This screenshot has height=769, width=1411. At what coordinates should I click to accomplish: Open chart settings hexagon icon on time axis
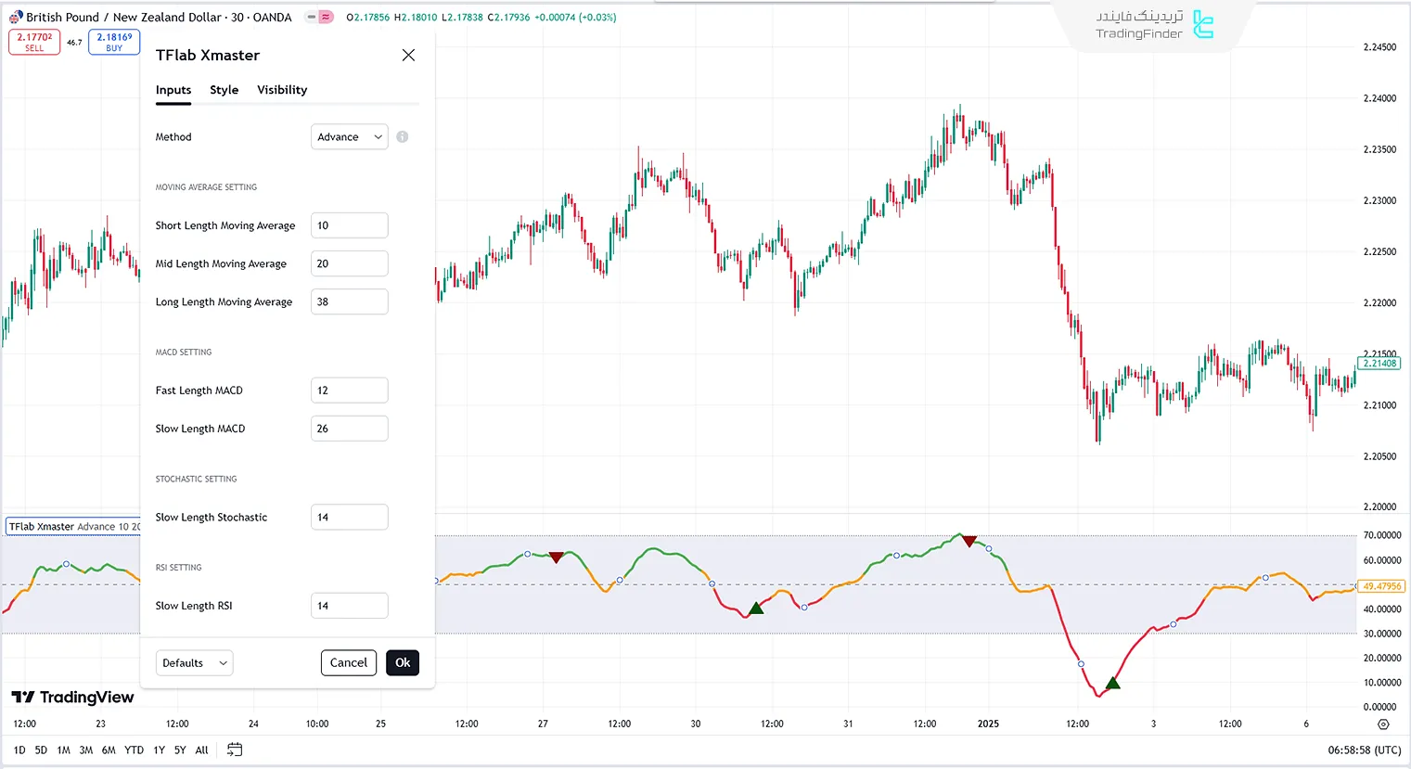point(1383,724)
